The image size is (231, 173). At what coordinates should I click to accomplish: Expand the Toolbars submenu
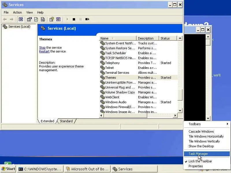point(207,124)
